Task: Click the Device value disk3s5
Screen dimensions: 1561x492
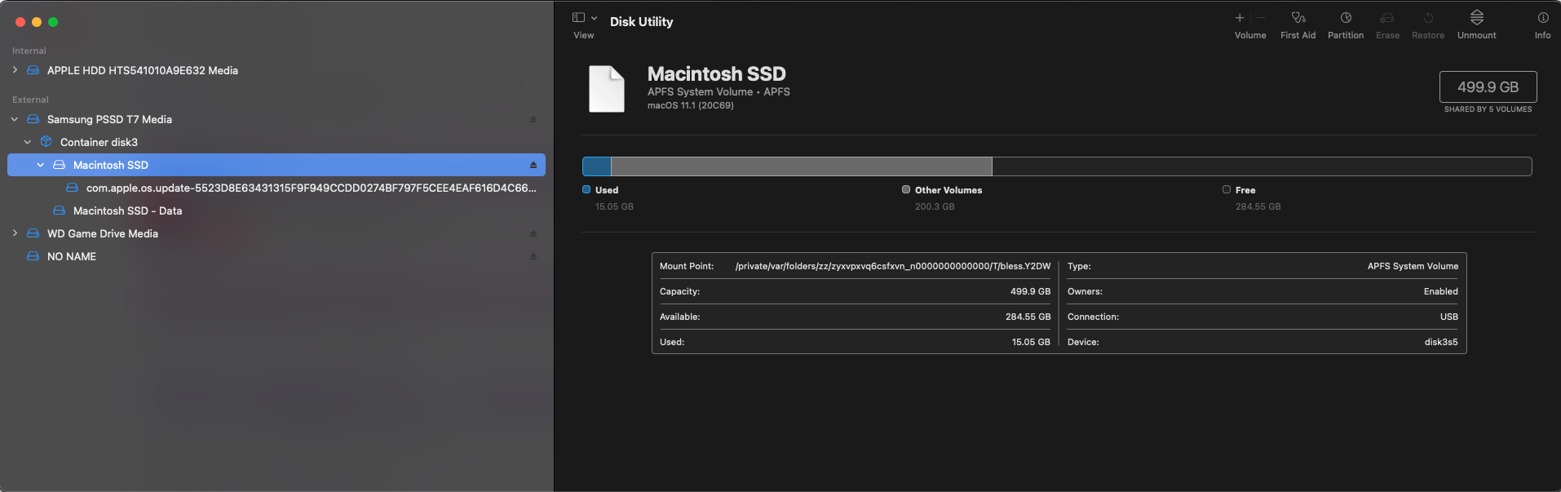Action: (1441, 342)
